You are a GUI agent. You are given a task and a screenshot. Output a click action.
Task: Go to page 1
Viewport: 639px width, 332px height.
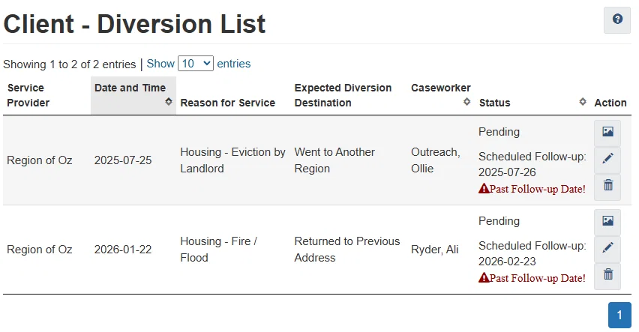619,316
